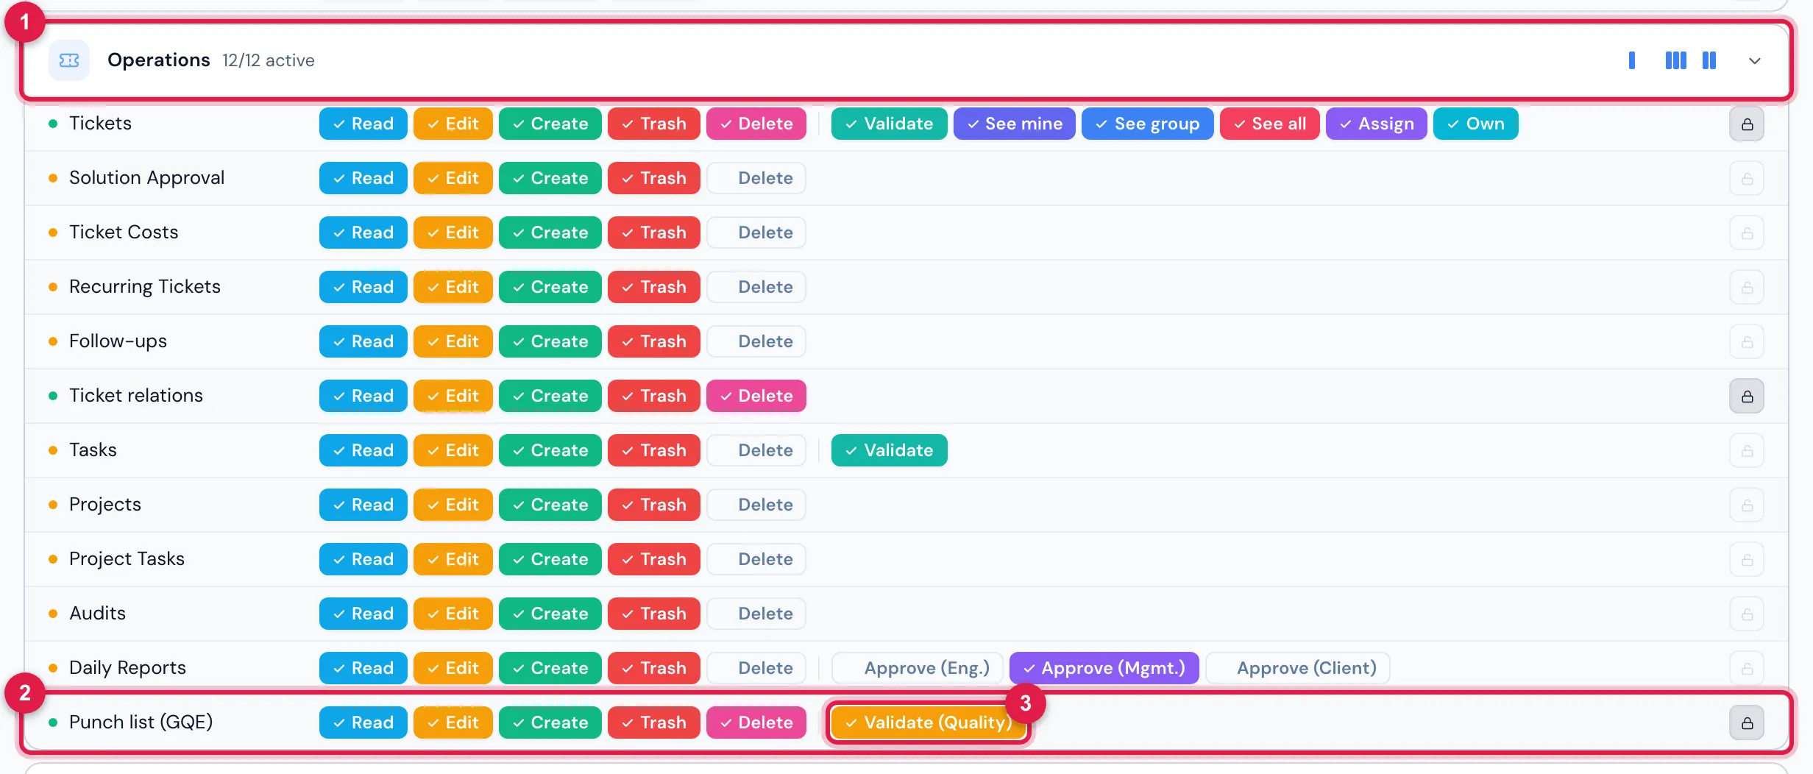Collapse the Operations section with chevron
Viewport: 1813px width, 774px height.
click(x=1755, y=61)
